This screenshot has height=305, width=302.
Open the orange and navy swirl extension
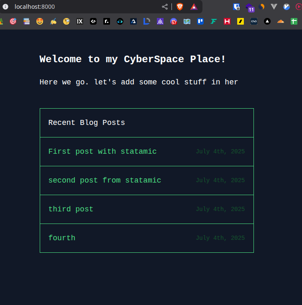pos(261,7)
